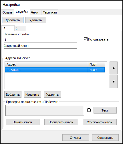Select service tab 1

8,28
